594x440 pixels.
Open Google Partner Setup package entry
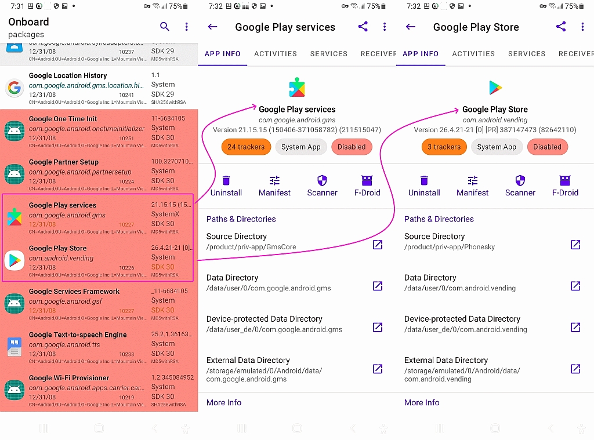pos(99,174)
